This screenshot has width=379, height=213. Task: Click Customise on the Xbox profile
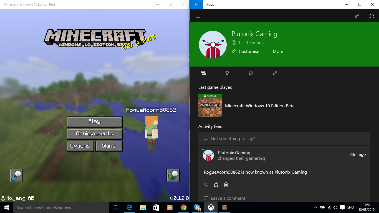246,51
